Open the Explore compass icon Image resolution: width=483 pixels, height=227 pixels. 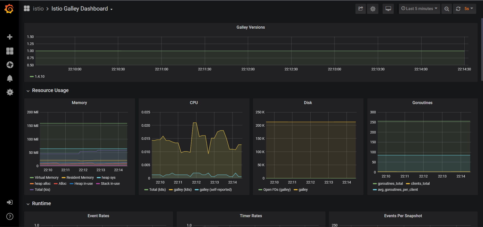click(x=10, y=65)
